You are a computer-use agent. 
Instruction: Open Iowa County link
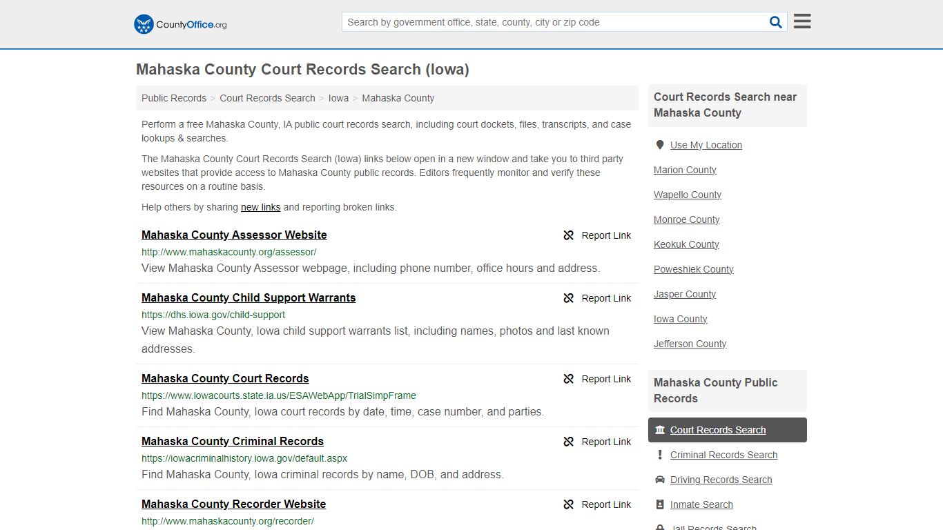point(681,319)
